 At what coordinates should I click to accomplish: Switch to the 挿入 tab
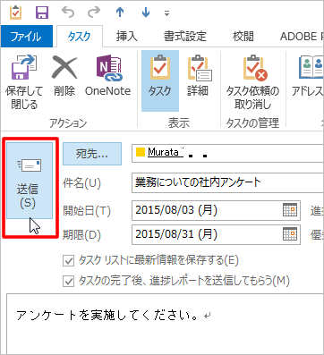pos(127,37)
